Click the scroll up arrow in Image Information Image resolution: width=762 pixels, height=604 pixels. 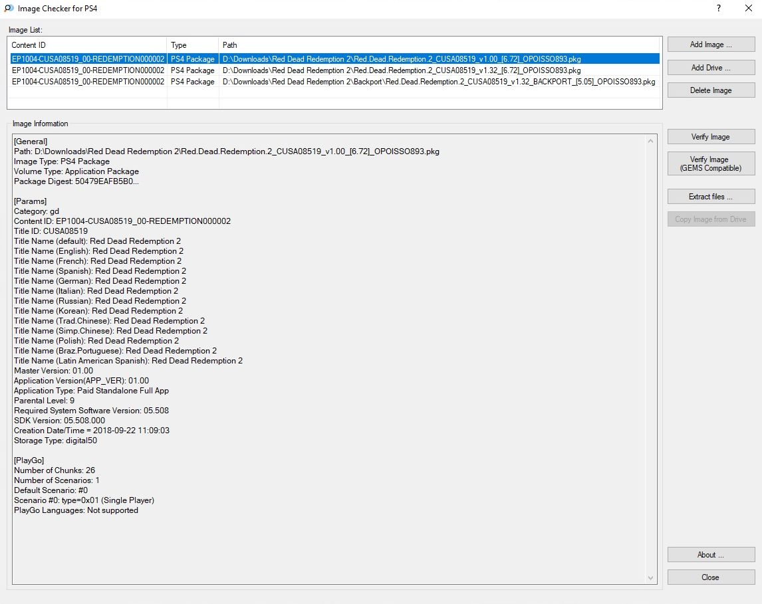click(651, 141)
